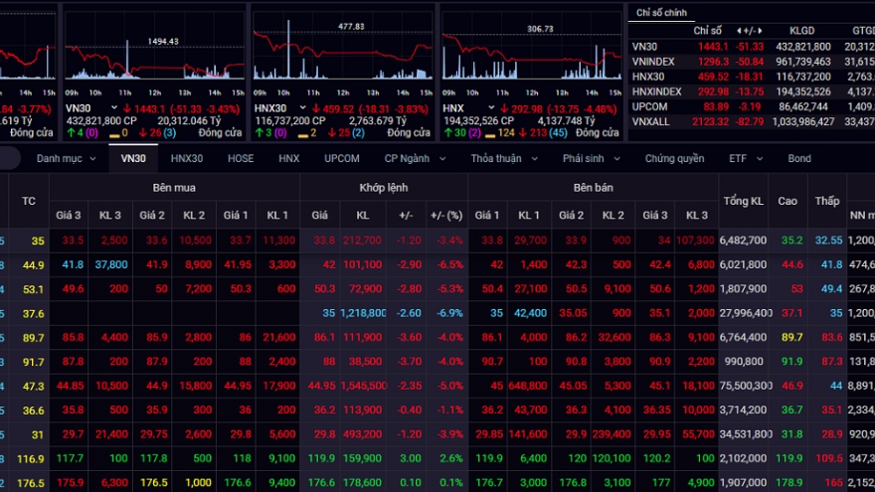Open the UPCOM tab
Viewport: 875px width, 492px height.
click(341, 158)
